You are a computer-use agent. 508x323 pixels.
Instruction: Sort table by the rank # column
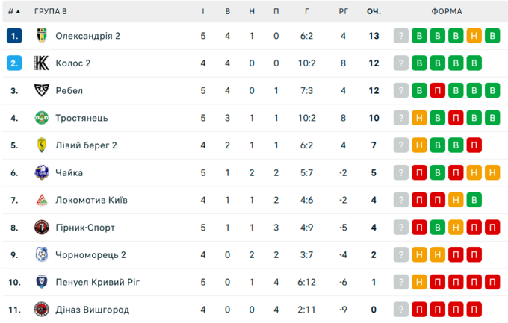coord(13,11)
